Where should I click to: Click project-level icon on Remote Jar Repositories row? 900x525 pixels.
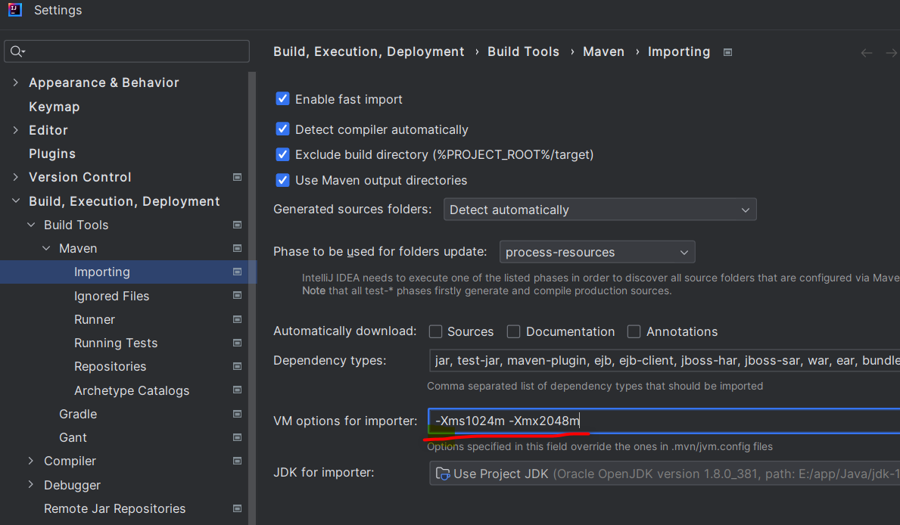point(237,509)
